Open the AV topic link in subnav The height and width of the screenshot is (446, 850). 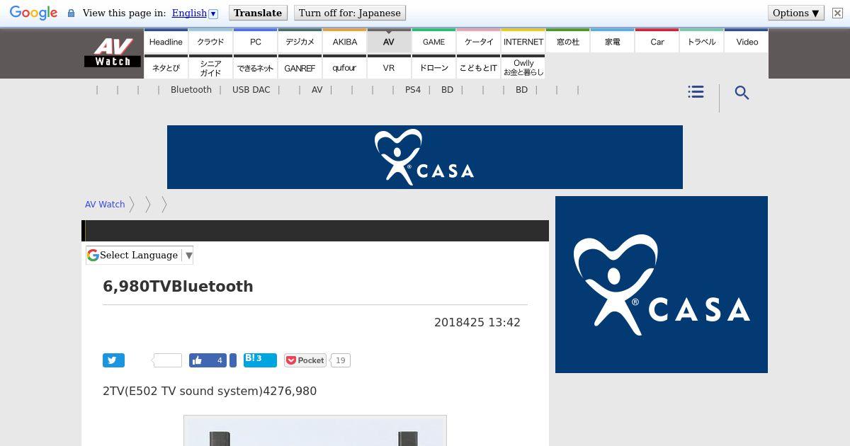click(x=317, y=90)
